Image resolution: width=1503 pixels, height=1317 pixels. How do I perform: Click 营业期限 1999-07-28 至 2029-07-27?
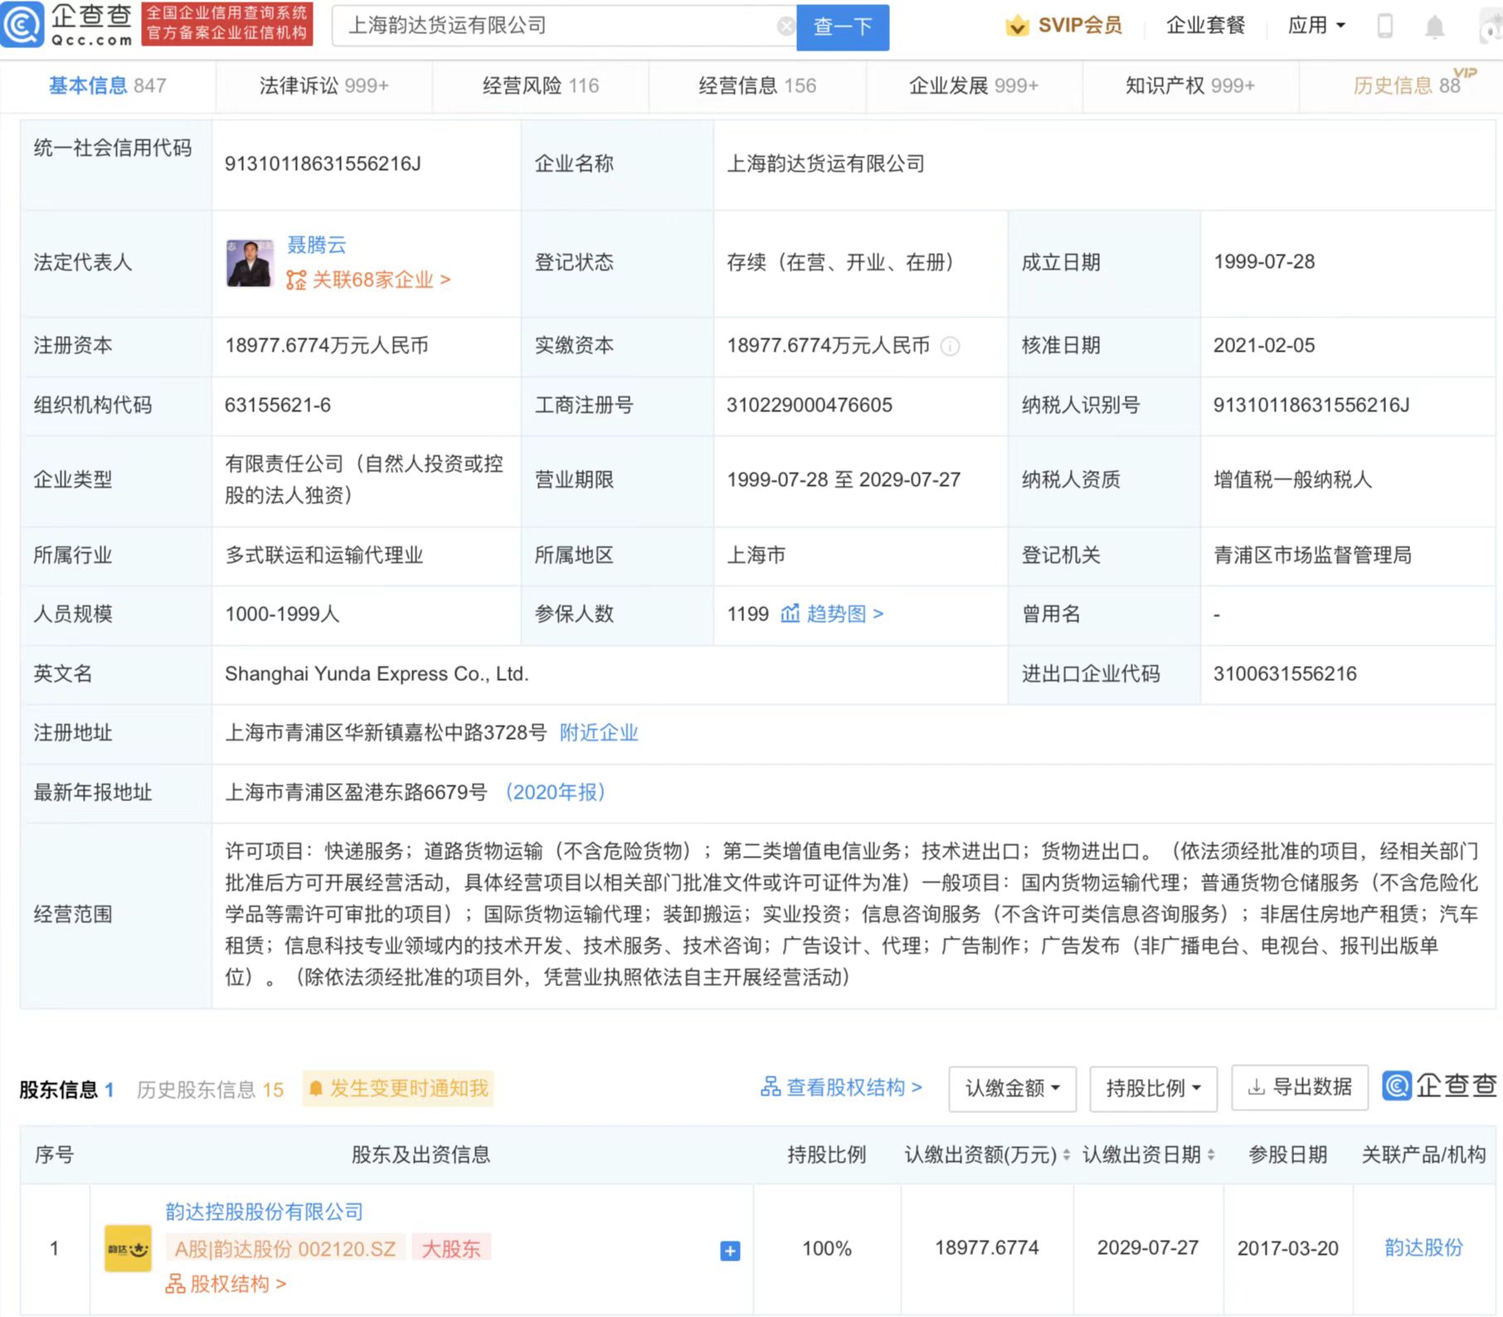[844, 479]
